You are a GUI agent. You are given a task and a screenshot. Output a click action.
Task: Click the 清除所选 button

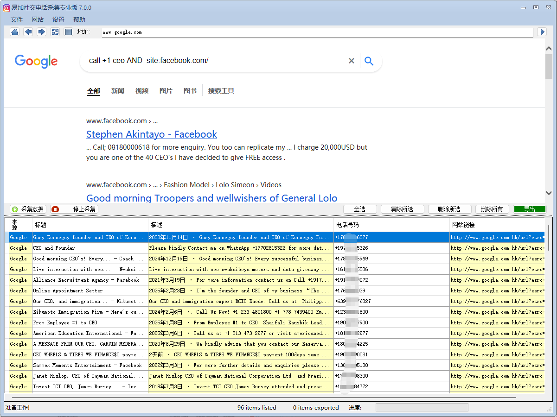[x=402, y=209]
